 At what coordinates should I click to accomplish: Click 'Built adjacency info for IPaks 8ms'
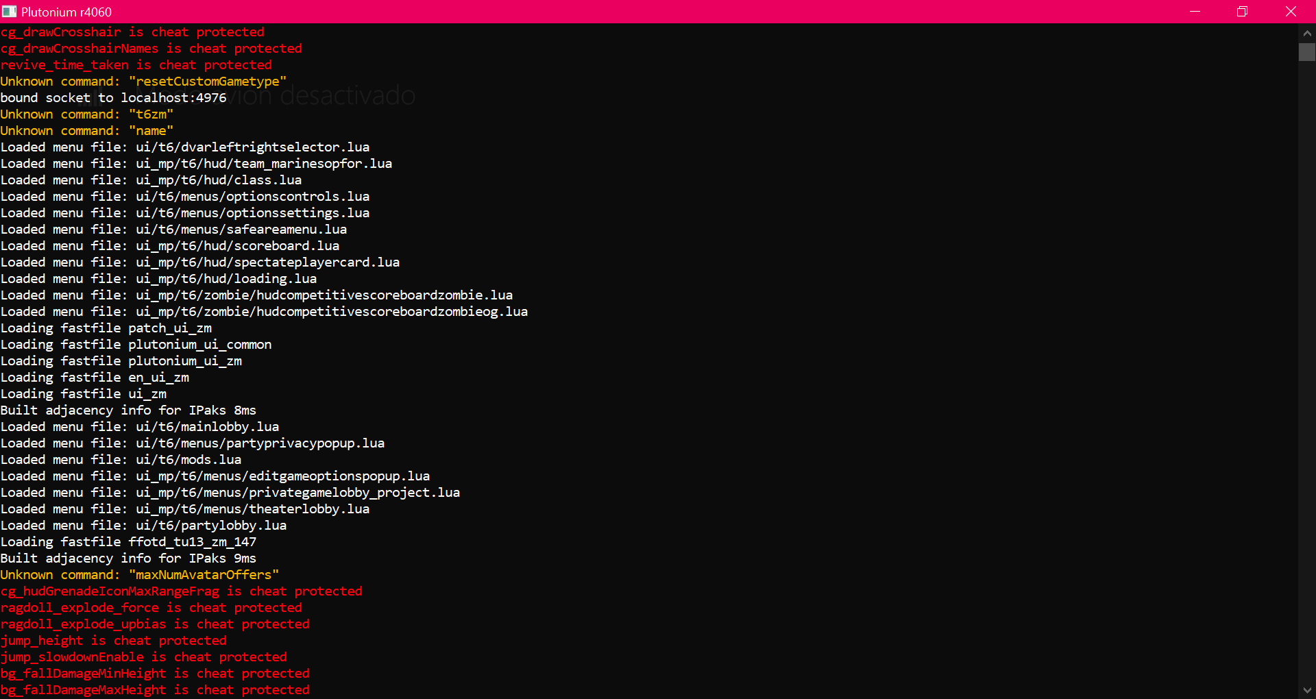128,410
